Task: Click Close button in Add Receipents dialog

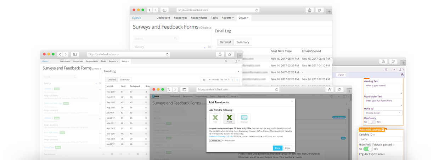Action: [288, 148]
